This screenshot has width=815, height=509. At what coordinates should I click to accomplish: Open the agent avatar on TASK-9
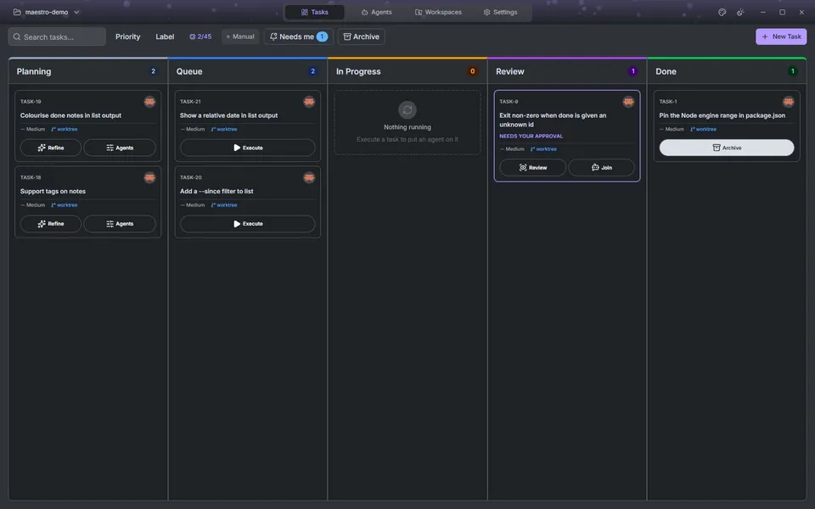(x=628, y=102)
